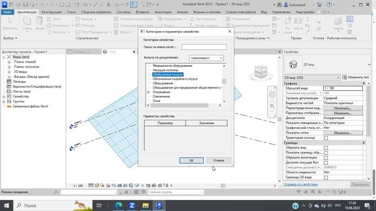Click the 3D view horizontal scrollbar thumb

coord(223,185)
